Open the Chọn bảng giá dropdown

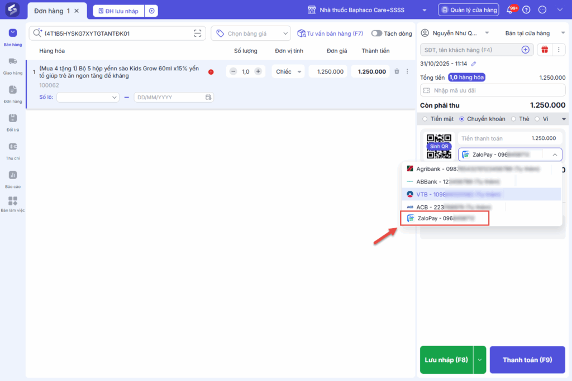click(x=251, y=33)
